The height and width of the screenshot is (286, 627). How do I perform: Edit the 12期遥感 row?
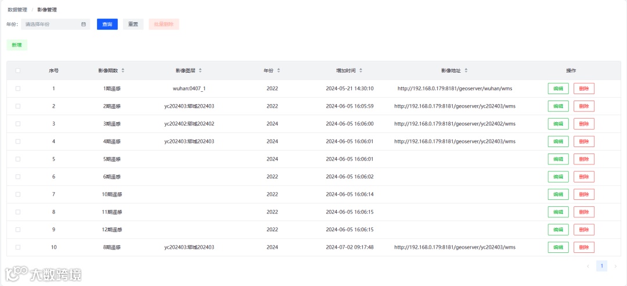558,230
